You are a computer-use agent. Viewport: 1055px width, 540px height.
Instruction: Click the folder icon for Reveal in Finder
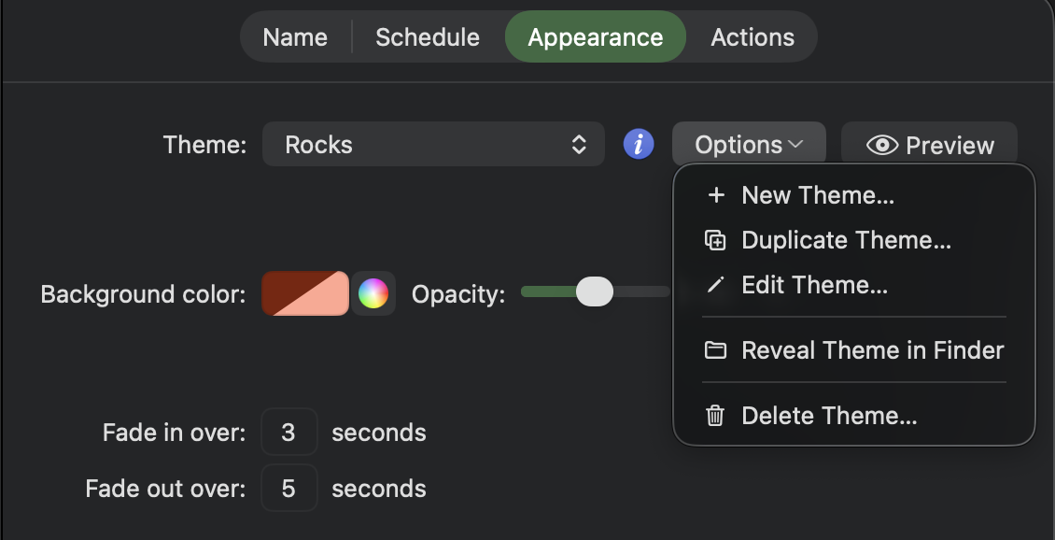[715, 350]
